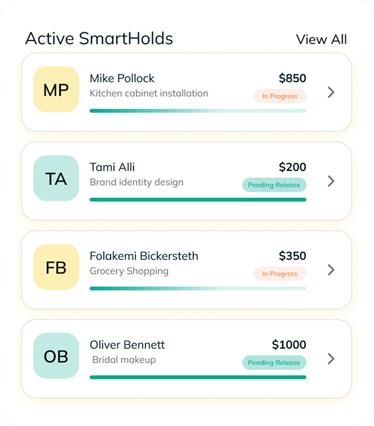The width and height of the screenshot is (374, 426).
Task: Expand Folakemi Bickersteth's chevron arrow
Action: click(x=331, y=269)
